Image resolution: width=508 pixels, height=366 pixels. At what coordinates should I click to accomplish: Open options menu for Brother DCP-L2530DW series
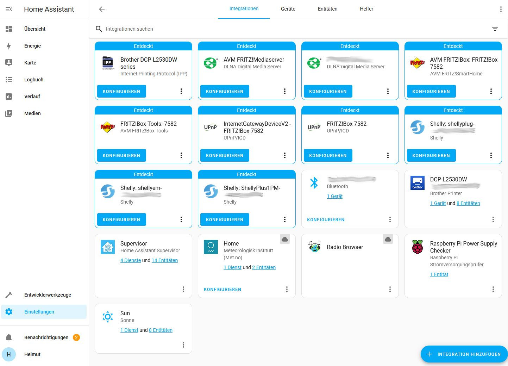click(181, 91)
